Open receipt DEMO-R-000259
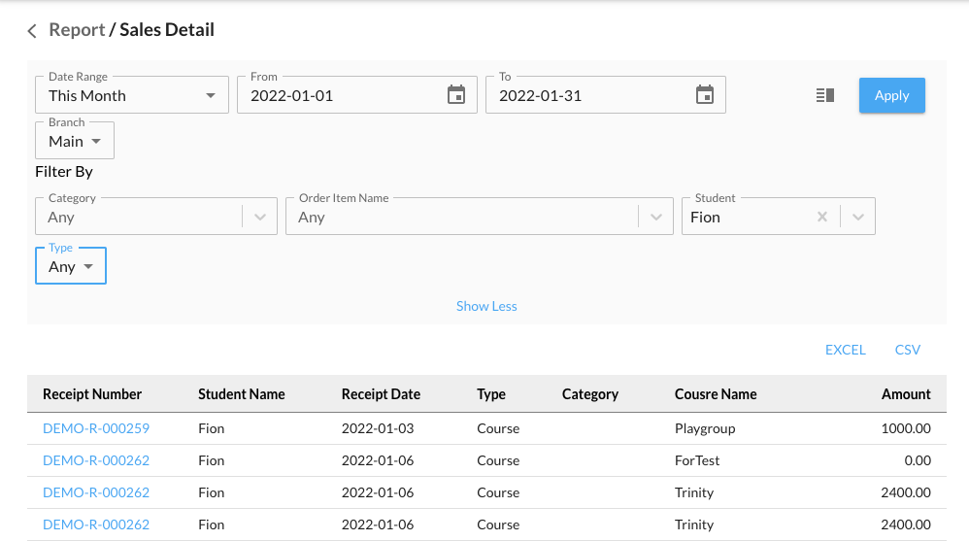The width and height of the screenshot is (969, 541). point(96,428)
